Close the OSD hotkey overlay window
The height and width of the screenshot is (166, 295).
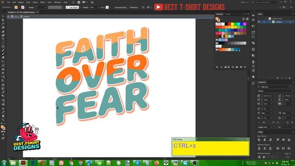[248, 139]
